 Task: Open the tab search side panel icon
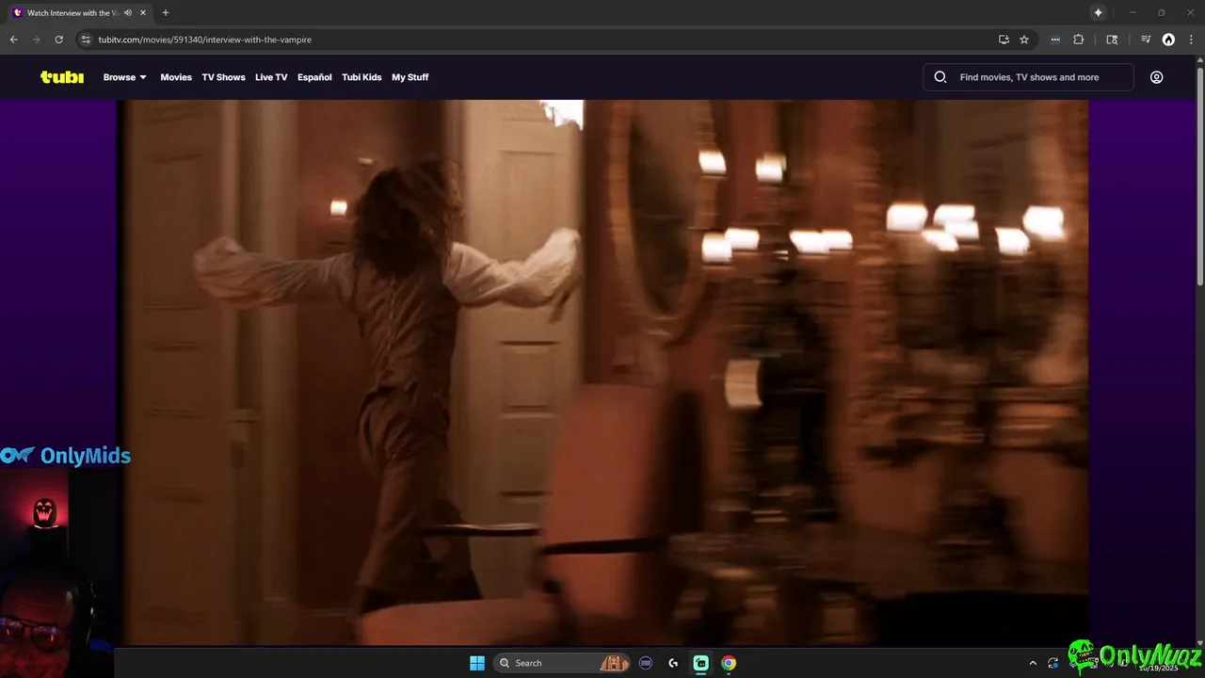(x=1112, y=40)
